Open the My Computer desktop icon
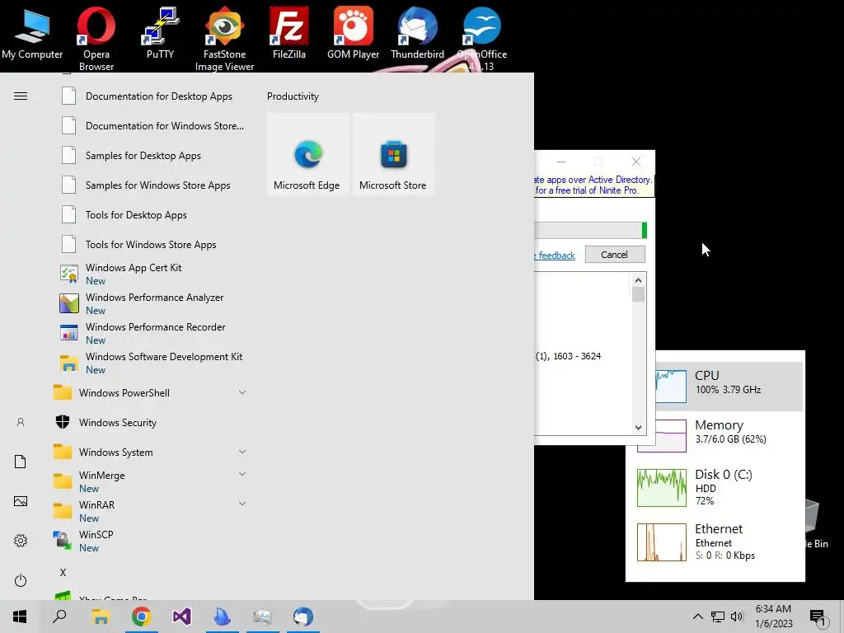844x633 pixels. (x=32, y=33)
